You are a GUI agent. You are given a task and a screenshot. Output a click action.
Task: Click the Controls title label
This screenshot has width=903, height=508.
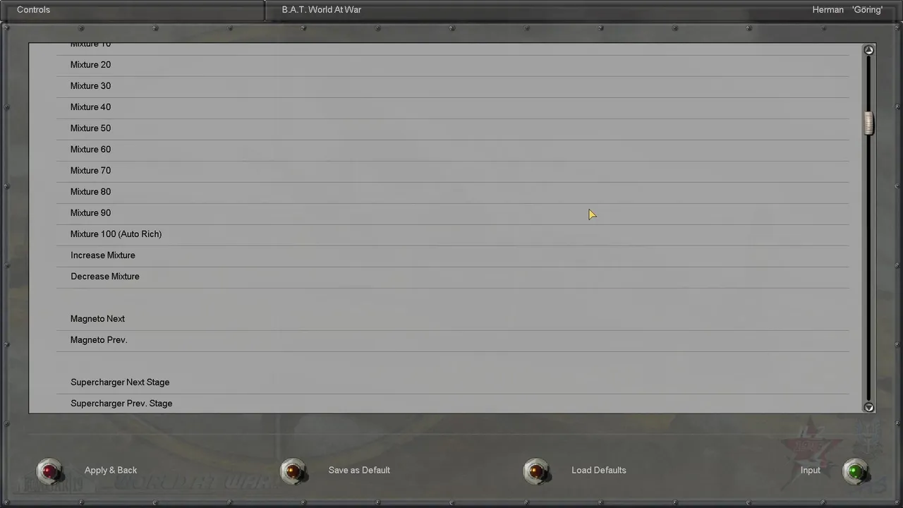[x=33, y=10]
